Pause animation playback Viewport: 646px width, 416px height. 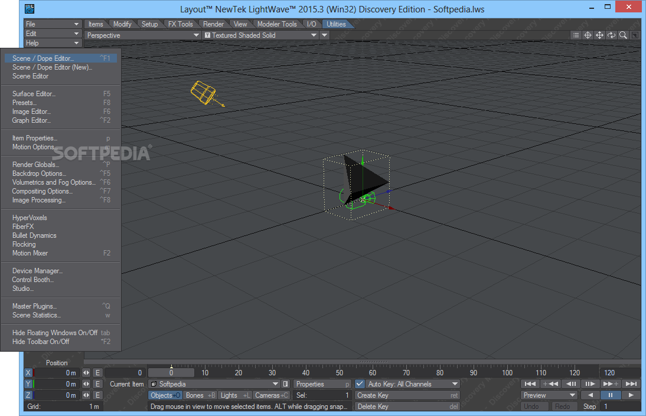[x=611, y=395]
